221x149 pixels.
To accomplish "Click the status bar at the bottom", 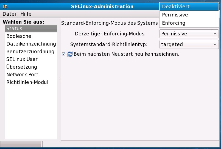I will [x=131, y=144].
